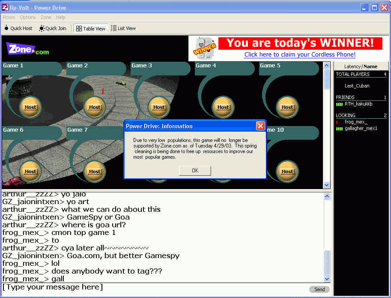Click Game 3 table label
Image resolution: width=391 pixels, height=298 pixels.
(x=142, y=66)
